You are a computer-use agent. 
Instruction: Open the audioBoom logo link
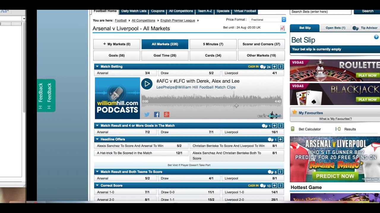point(269,115)
